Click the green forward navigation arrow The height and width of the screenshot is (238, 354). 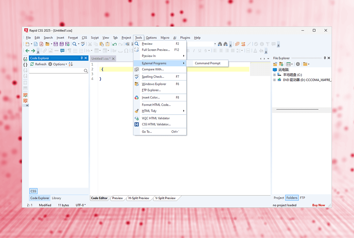pos(33,51)
